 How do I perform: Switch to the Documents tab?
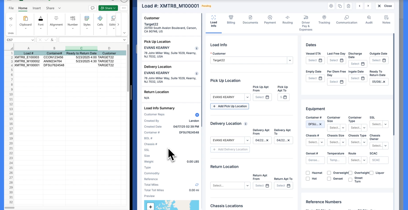coord(250,20)
